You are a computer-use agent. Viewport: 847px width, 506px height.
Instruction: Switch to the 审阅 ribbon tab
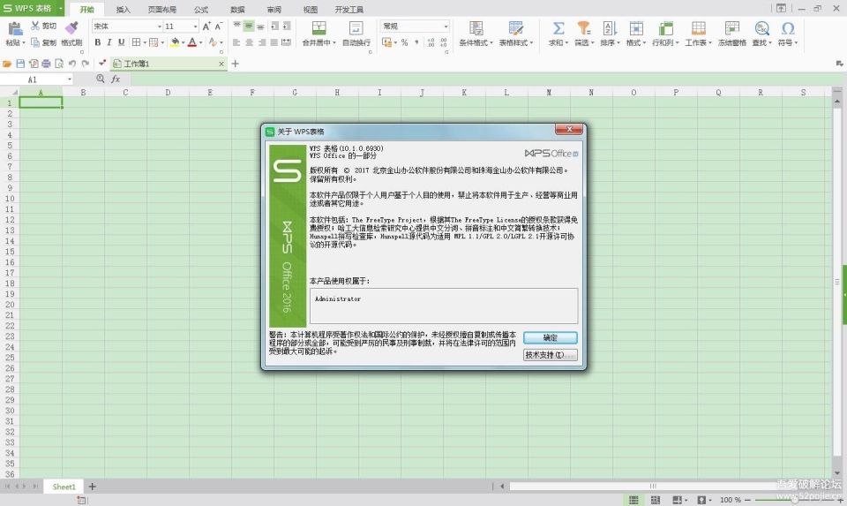pyautogui.click(x=274, y=10)
